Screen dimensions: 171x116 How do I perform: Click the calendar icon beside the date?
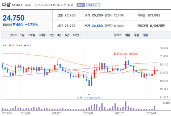click(36, 5)
